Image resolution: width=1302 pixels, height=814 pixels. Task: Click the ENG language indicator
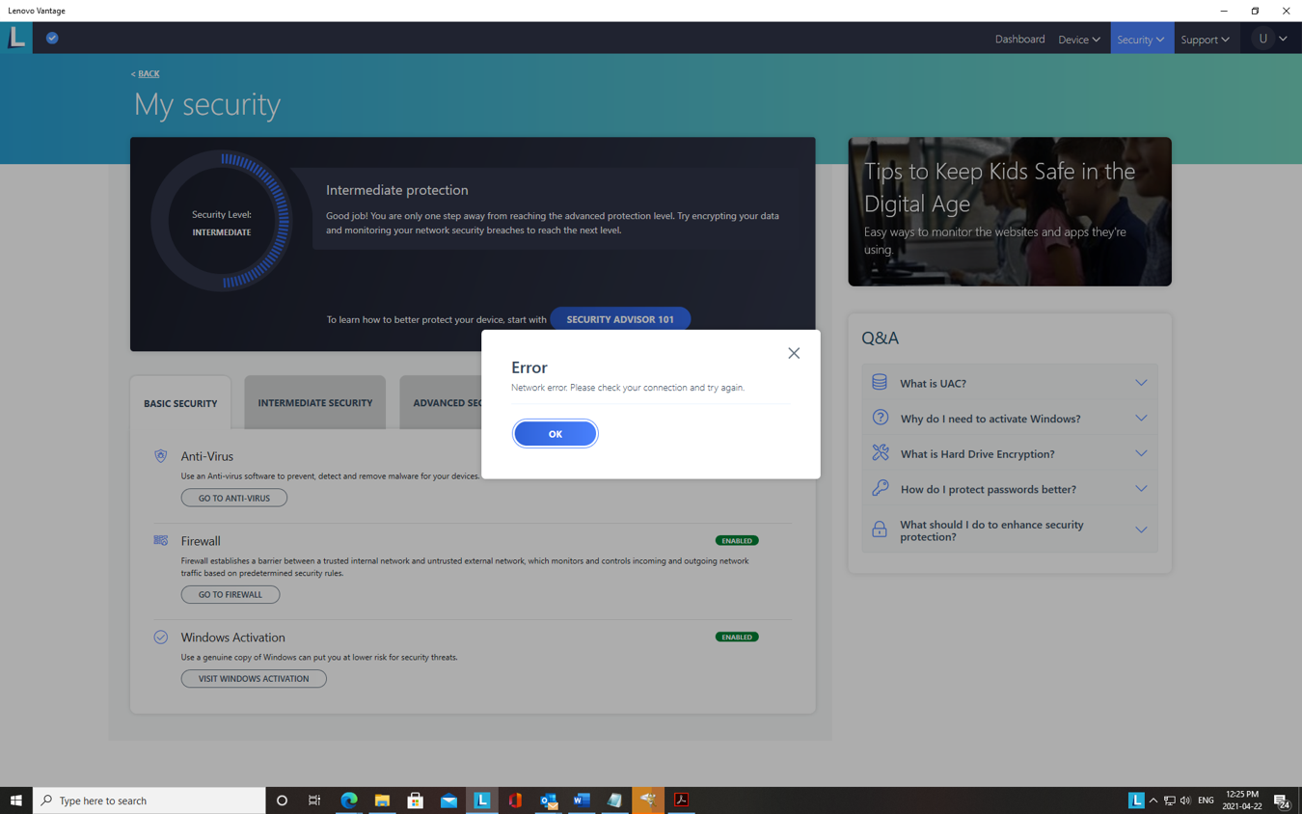1206,800
